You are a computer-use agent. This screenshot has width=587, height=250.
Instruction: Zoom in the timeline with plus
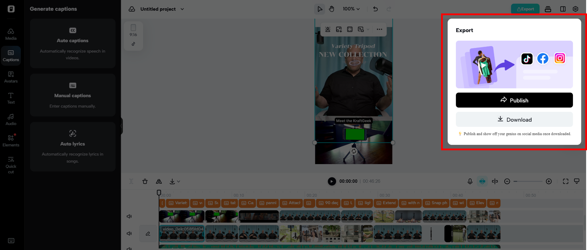pos(549,181)
